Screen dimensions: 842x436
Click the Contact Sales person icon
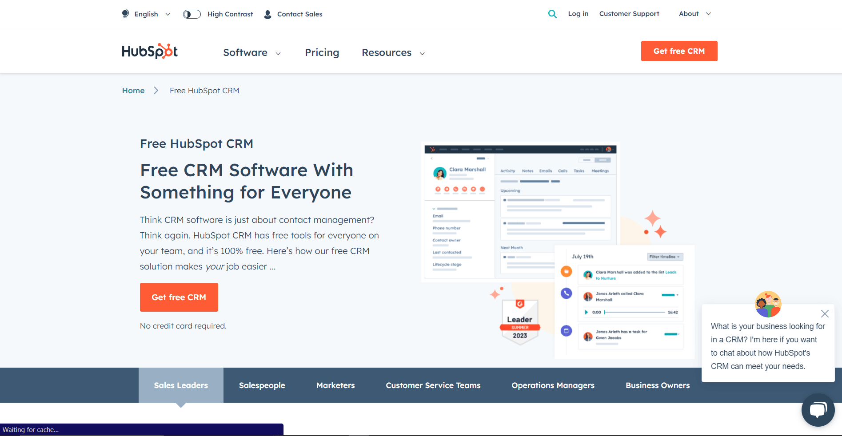(x=267, y=14)
